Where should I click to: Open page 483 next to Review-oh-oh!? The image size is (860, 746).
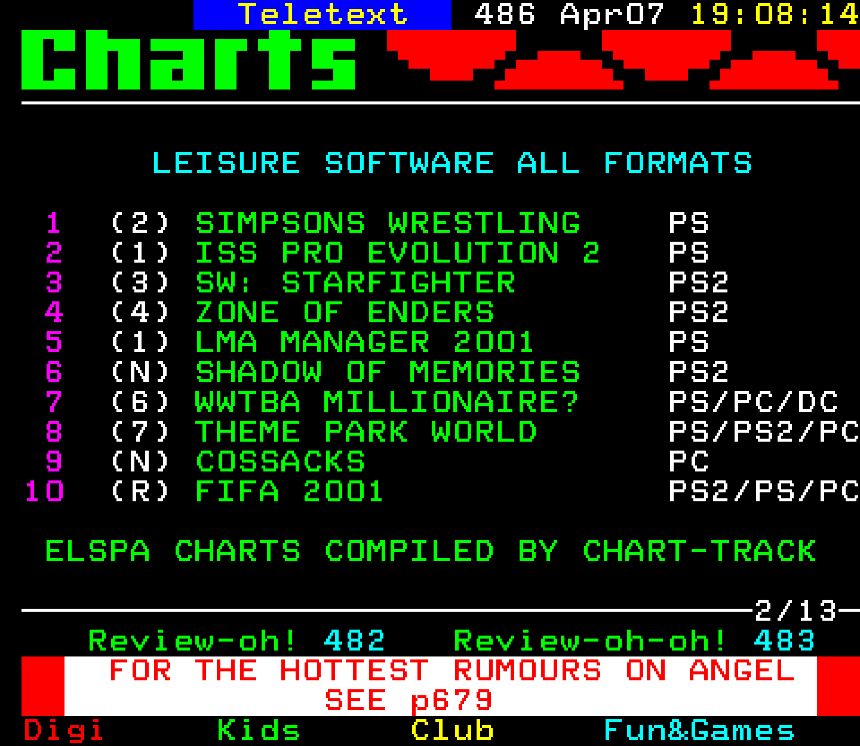tap(785, 641)
